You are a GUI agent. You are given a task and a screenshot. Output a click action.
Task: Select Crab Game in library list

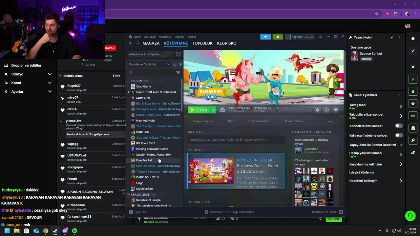coord(143,87)
